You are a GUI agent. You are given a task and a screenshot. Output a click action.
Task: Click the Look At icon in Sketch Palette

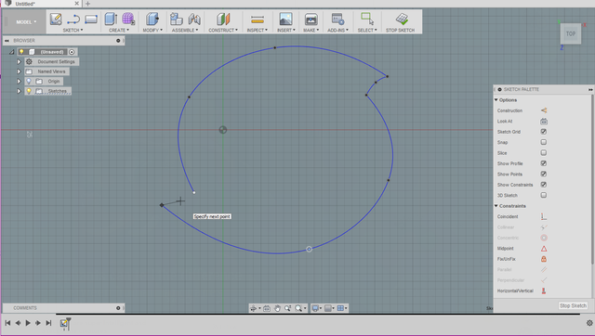click(544, 122)
